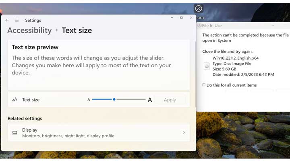Click the right portion of text size slider track
This screenshot has width=290, height=161.
tap(131, 99)
